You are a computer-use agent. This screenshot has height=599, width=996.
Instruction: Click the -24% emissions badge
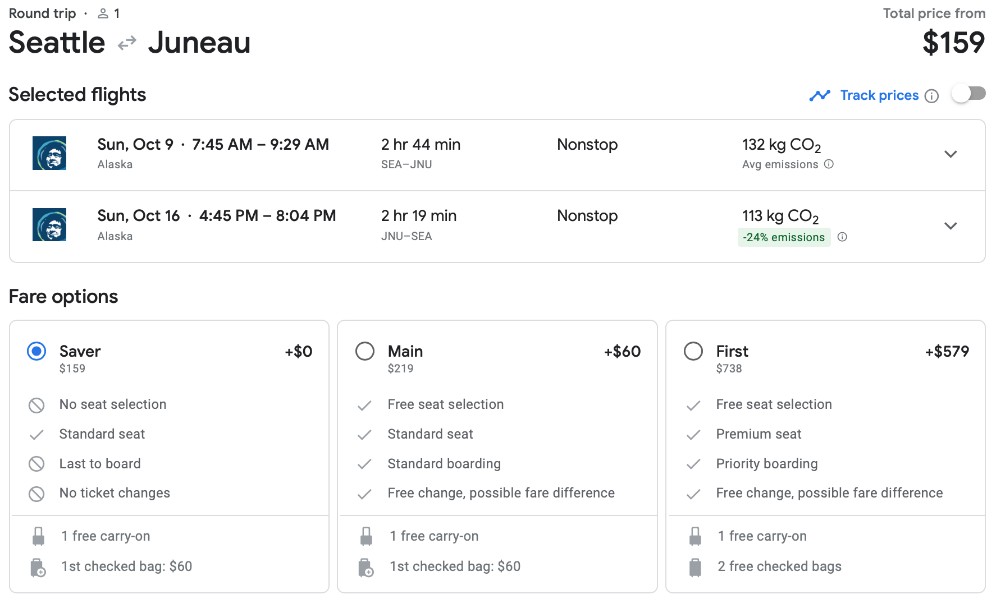coord(784,237)
